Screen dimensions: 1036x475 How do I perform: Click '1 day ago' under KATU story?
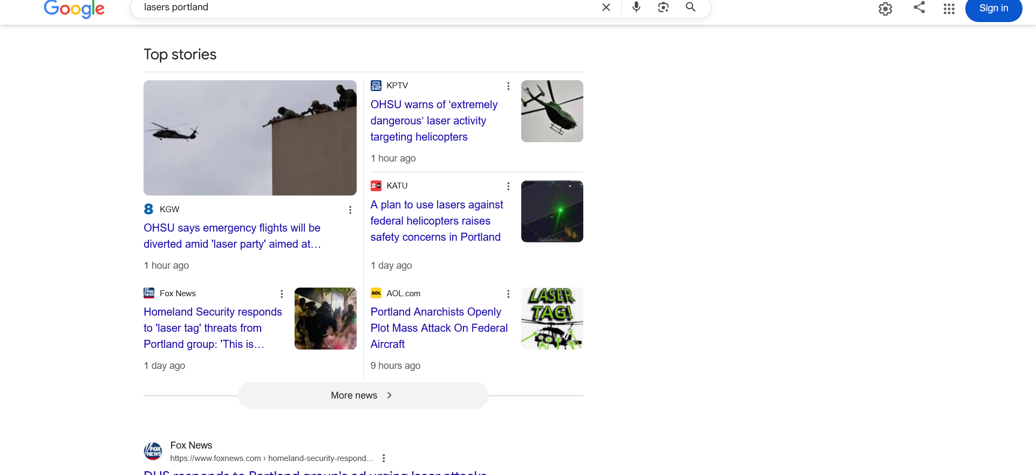[x=391, y=266]
